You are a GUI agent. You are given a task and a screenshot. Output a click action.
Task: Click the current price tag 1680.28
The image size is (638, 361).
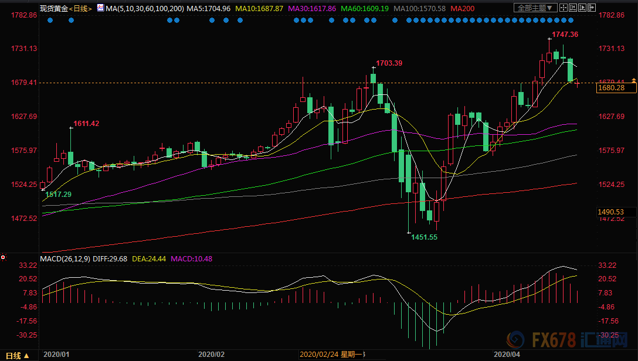[610, 88]
